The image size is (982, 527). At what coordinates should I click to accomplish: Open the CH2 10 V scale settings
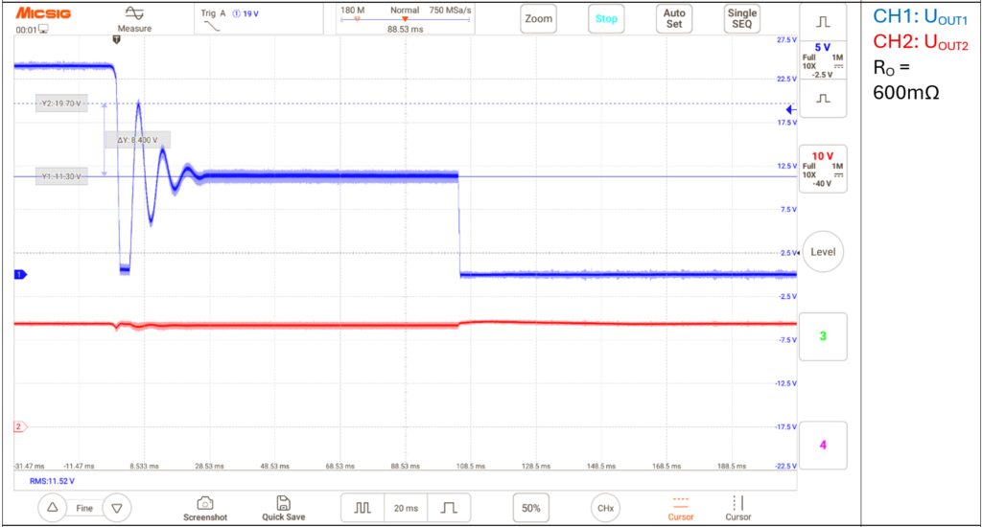(x=823, y=169)
